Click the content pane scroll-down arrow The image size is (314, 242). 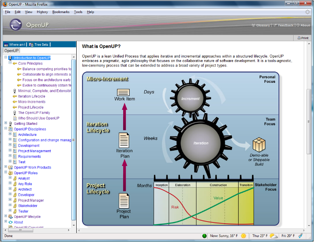309,226
